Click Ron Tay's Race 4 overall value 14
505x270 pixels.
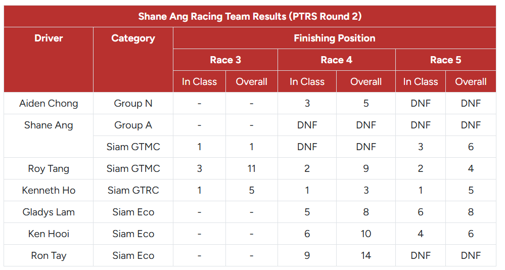[x=366, y=255]
